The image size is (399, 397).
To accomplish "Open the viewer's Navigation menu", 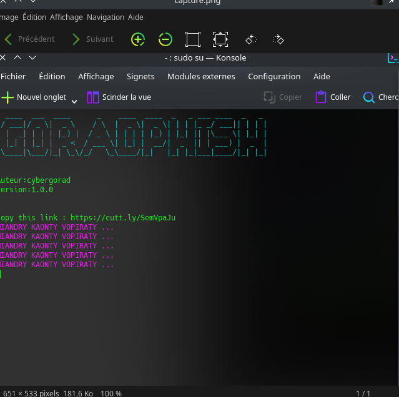I will pyautogui.click(x=106, y=17).
